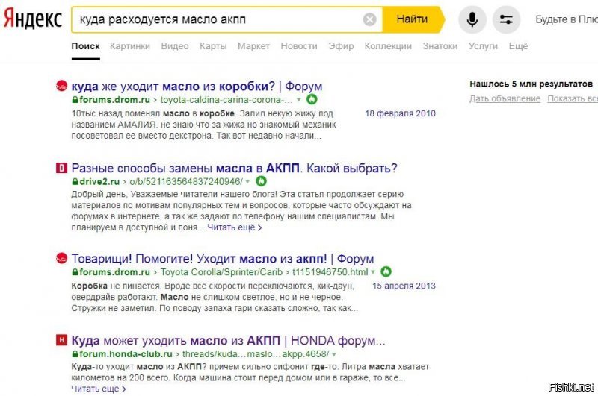Click the green turbo icon in the drive2.ru result
Screen dimensions: 598x396
[x=261, y=181]
